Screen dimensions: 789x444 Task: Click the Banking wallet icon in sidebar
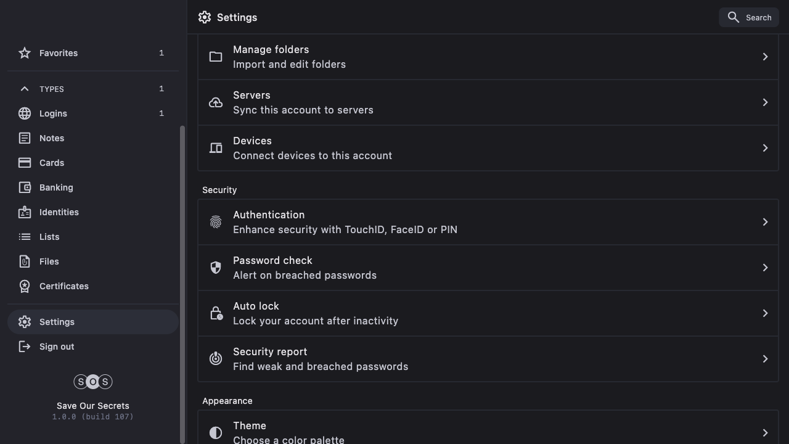pos(25,187)
